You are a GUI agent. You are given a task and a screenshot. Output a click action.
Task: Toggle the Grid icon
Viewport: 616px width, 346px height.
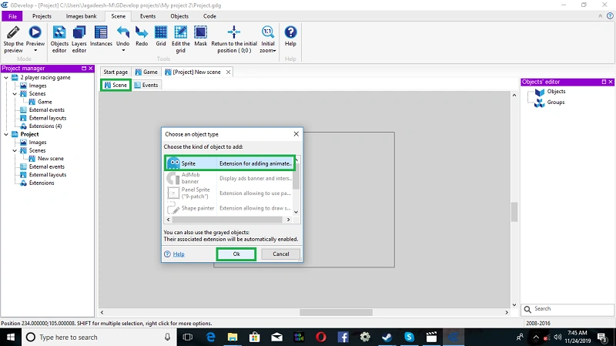click(161, 32)
